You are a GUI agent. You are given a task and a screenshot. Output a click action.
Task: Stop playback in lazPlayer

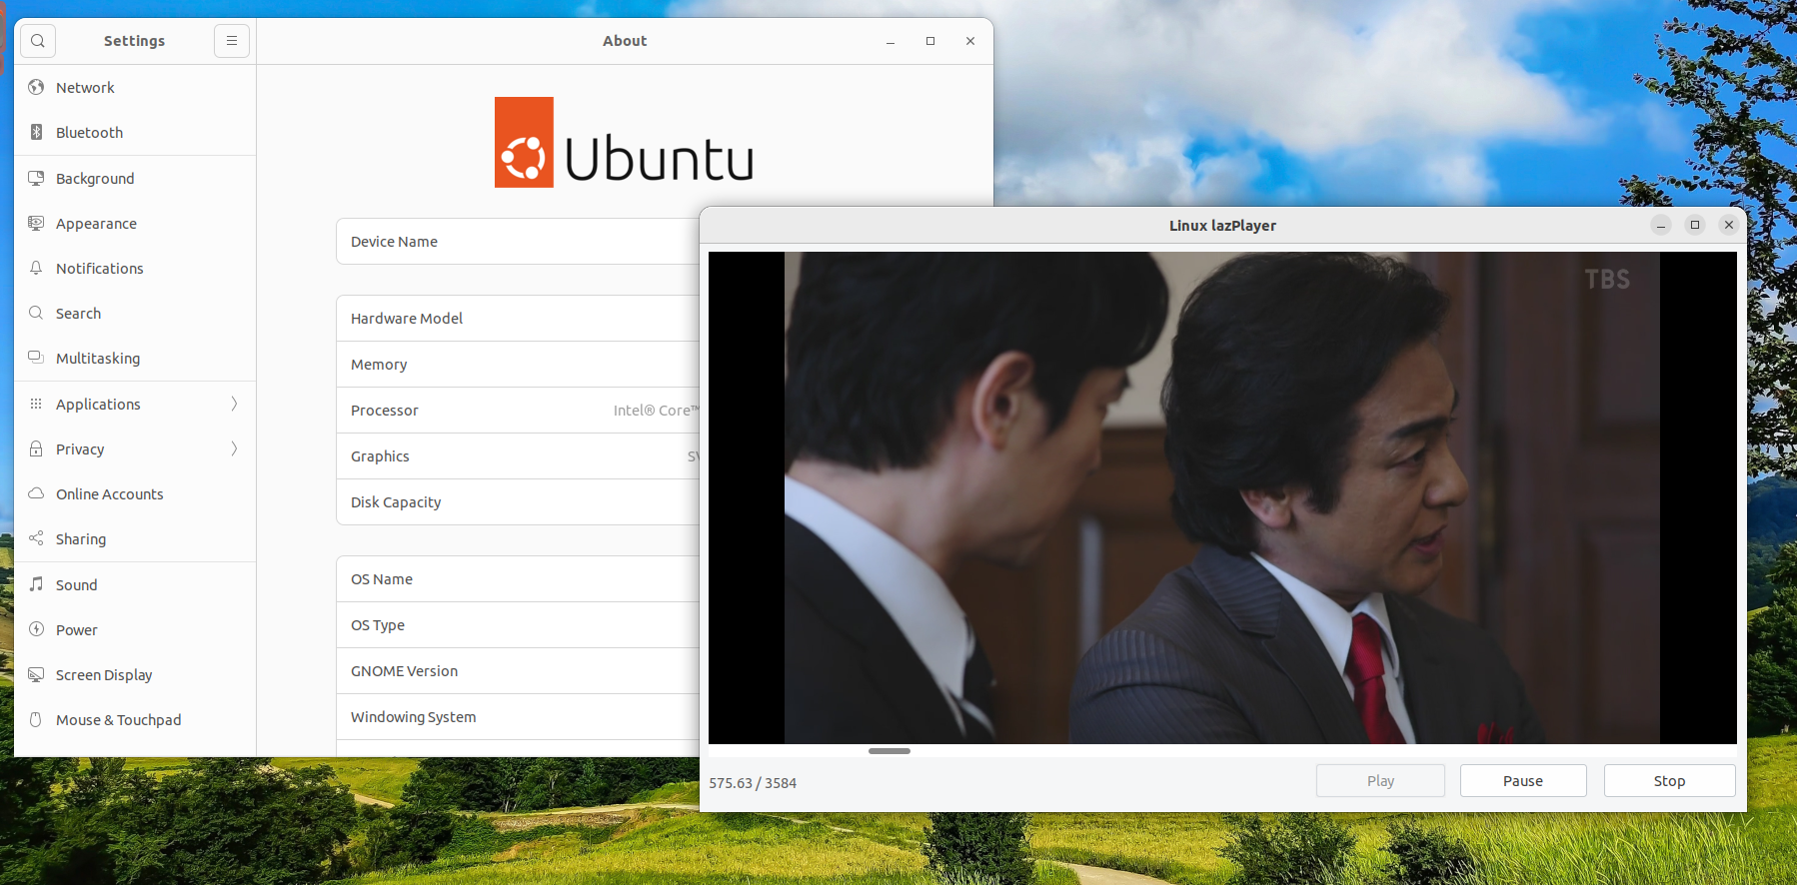pyautogui.click(x=1669, y=781)
